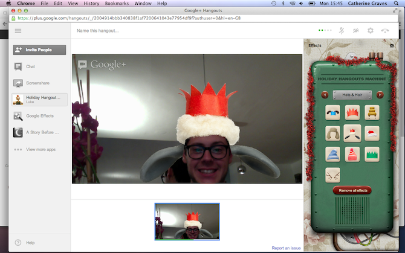Open the Help menu in menu bar
This screenshot has width=405, height=253.
pyautogui.click(x=162, y=4)
